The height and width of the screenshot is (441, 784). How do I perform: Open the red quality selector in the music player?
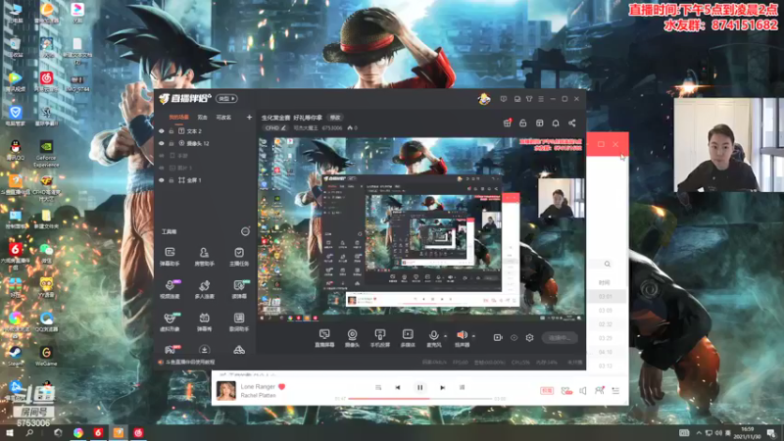(547, 390)
